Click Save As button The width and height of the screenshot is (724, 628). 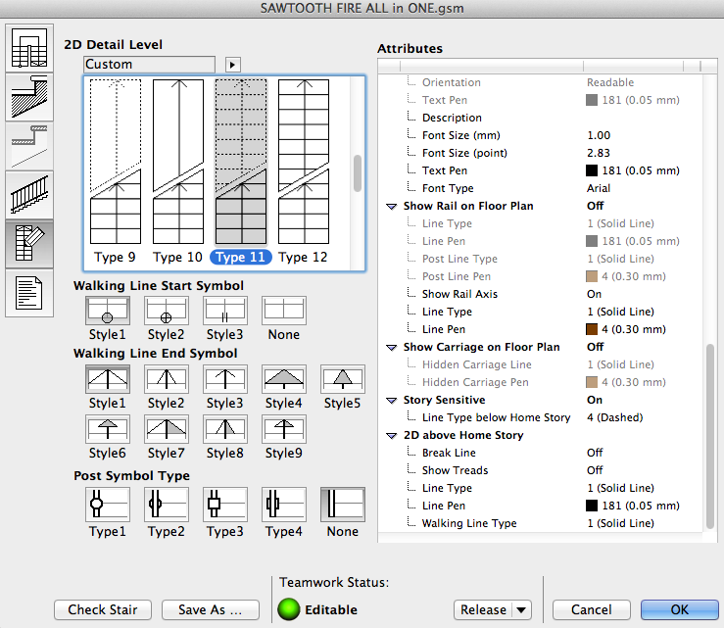coord(211,609)
